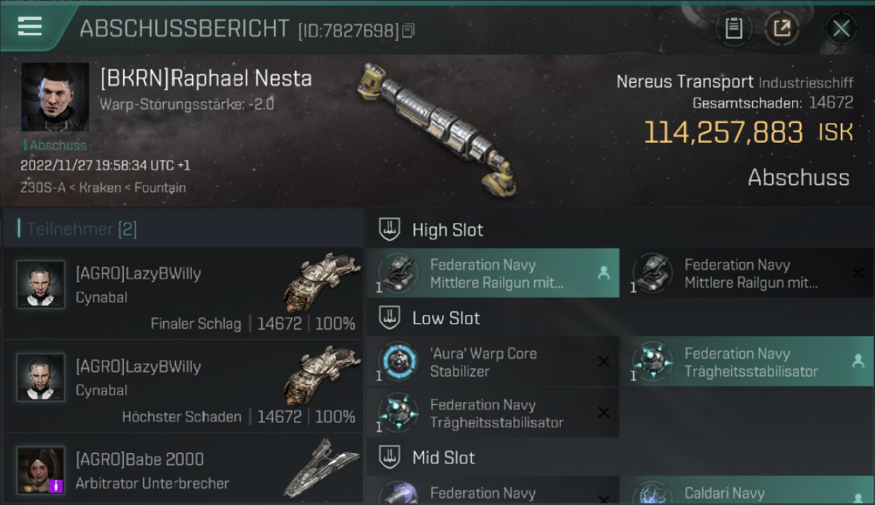Image resolution: width=875 pixels, height=505 pixels.
Task: Click the Arbitrator Unterbrecher ship icon
Action: pyautogui.click(x=322, y=468)
